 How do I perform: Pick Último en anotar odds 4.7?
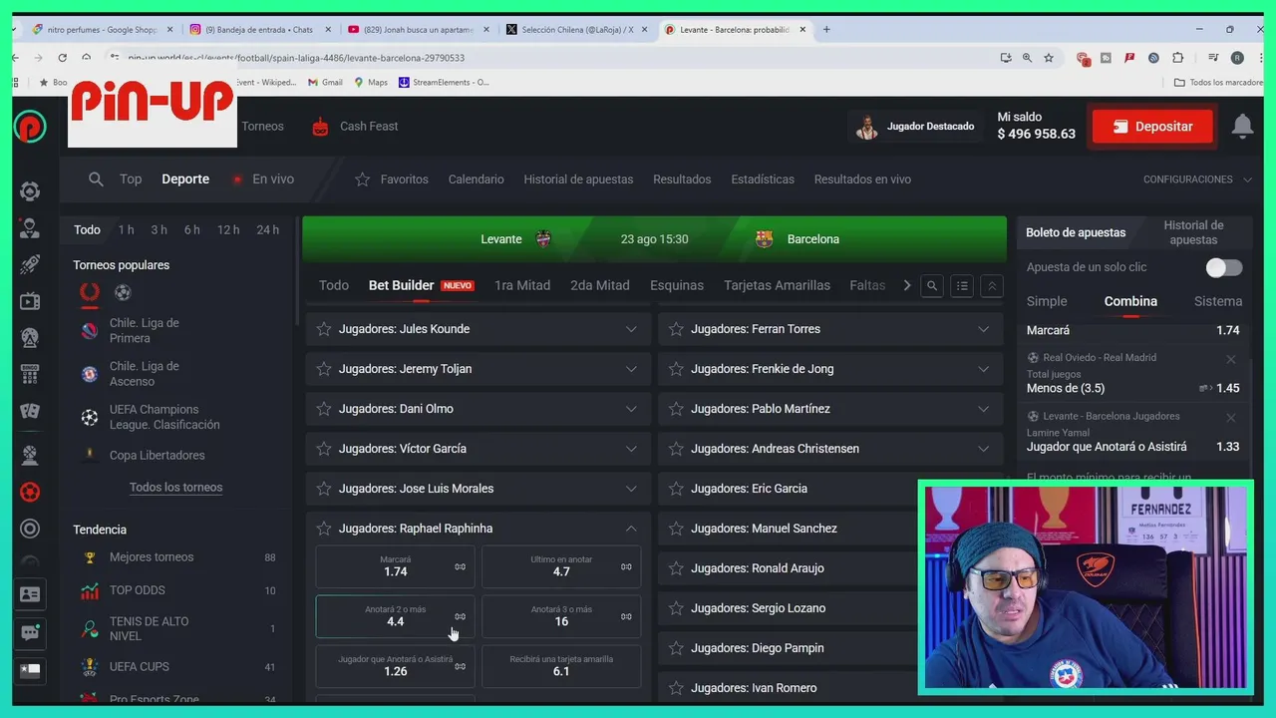point(561,566)
